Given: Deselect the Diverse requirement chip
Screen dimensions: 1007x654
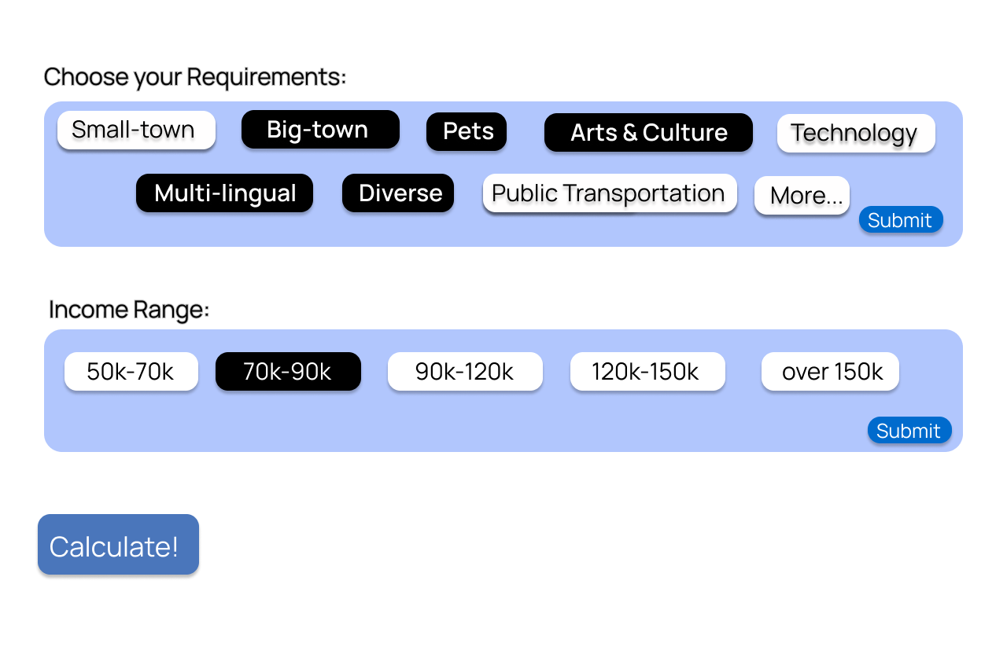Looking at the screenshot, I should point(398,193).
